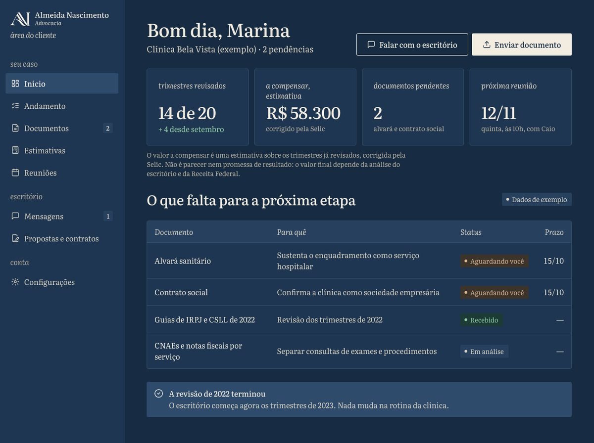Click the Almeida Nascimento logo mark
Screen dimensions: 594x443
pyautogui.click(x=20, y=19)
